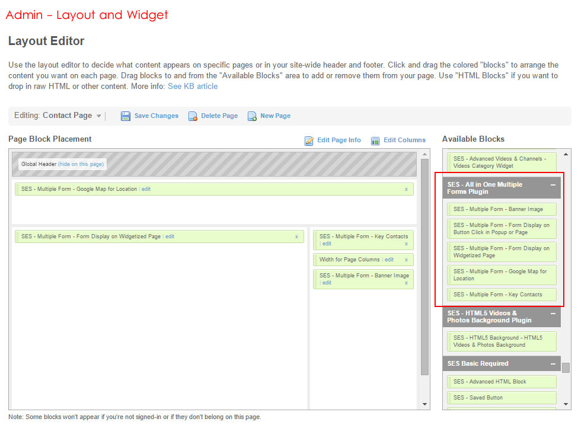
Task: Collapse SES All in One Multiple Forms section
Action: 553,185
